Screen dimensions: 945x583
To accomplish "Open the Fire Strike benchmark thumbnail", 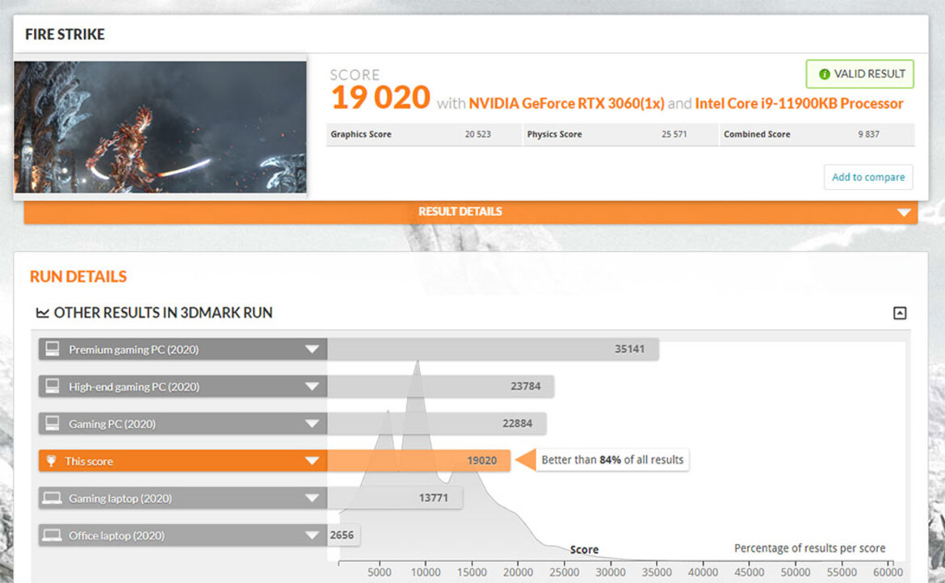I will [x=160, y=127].
